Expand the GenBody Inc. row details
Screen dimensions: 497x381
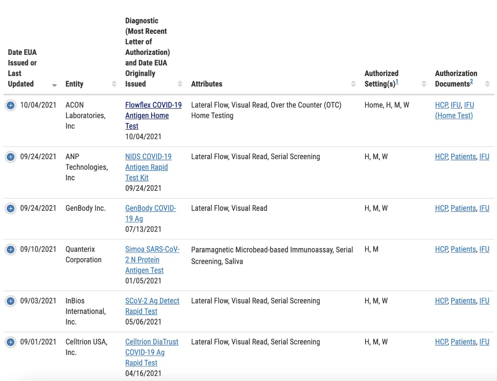[11, 209]
